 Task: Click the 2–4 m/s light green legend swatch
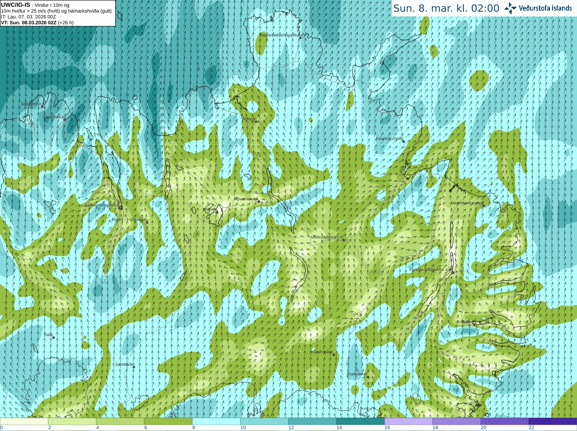point(72,421)
